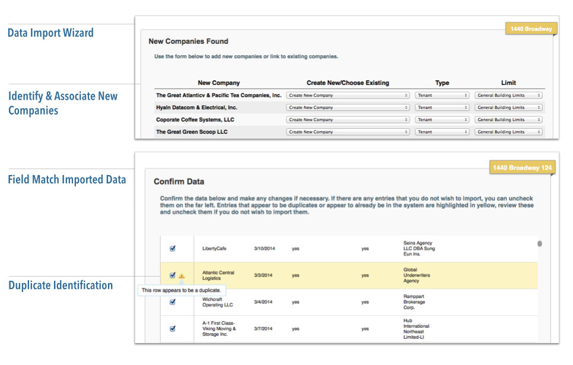Viewport: 573px width, 365px height.
Task: Open Create New Company dropdown for Great Atlantic & Pacific Tea
Action: [348, 95]
